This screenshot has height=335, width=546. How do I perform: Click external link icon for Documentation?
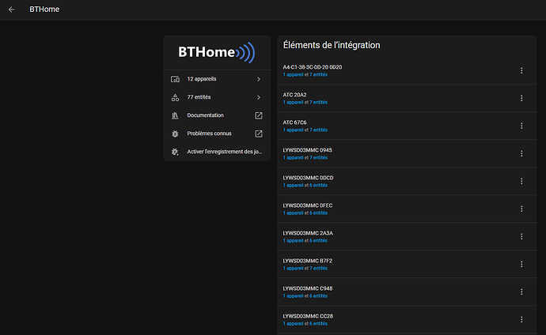[259, 115]
